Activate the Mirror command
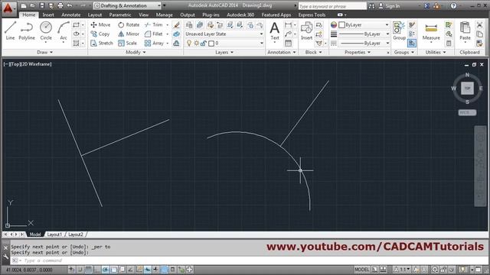Image resolution: width=490 pixels, height=275 pixels. [x=129, y=34]
